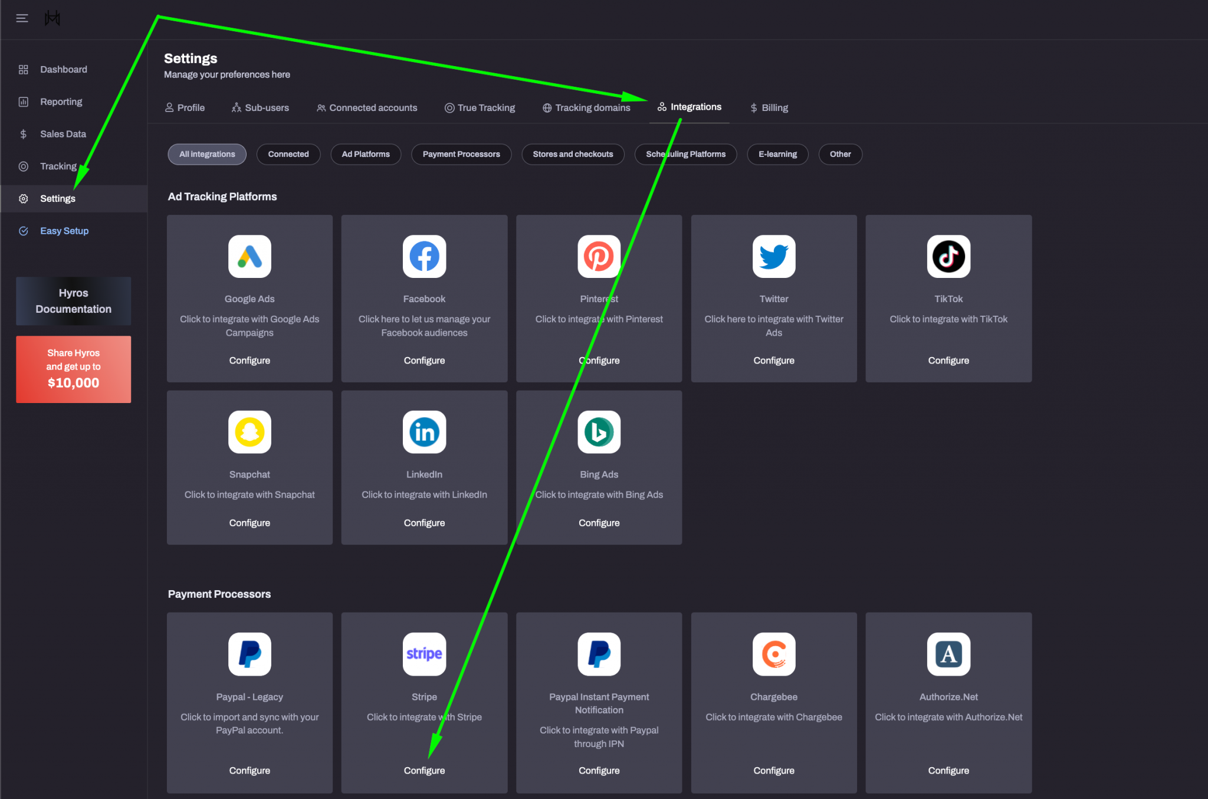
Task: Click the Share Hyros $10,000 banner
Action: (x=73, y=369)
